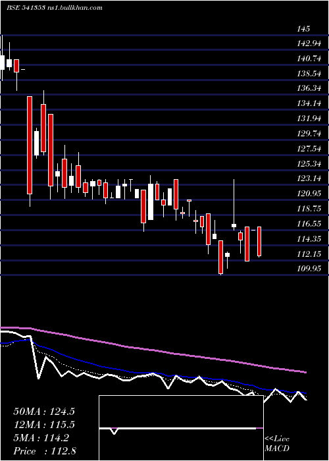Click the pink 50MA line in lower panel

click(153, 349)
